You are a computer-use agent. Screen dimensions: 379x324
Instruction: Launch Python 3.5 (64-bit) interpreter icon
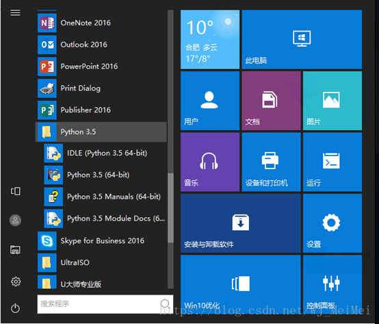(53, 175)
